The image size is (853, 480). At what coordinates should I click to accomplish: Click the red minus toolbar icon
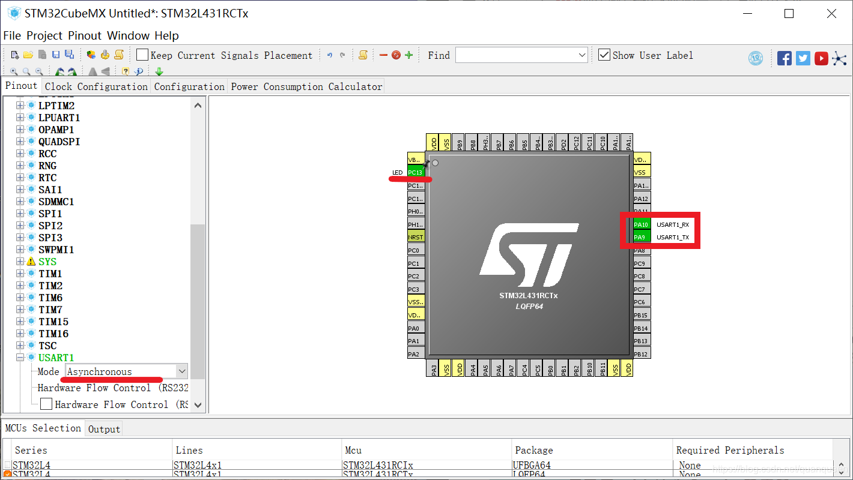(383, 55)
